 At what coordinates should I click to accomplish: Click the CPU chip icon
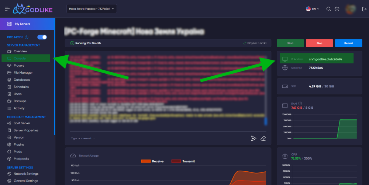click(x=285, y=156)
